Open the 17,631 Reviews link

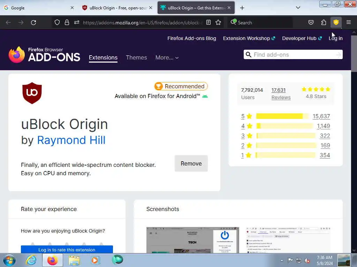tap(281, 94)
